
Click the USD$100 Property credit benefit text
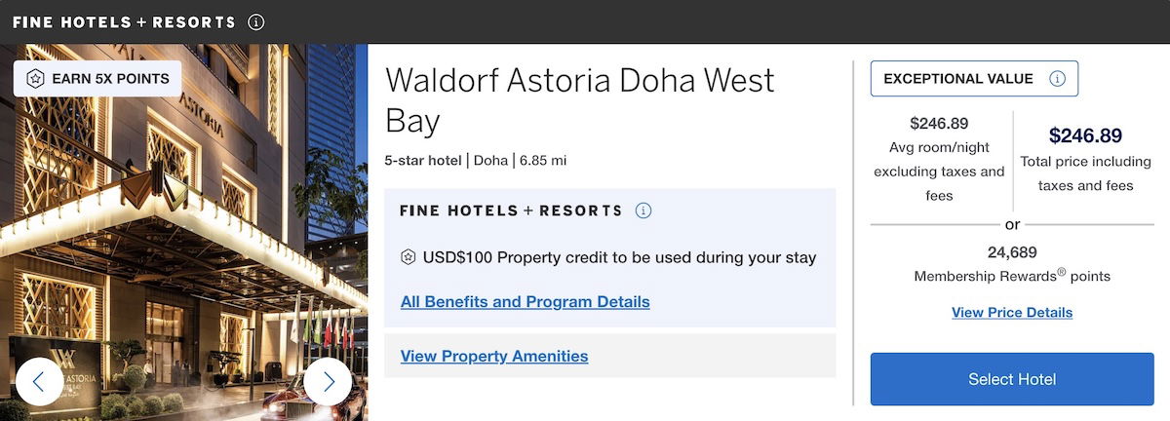coord(619,258)
